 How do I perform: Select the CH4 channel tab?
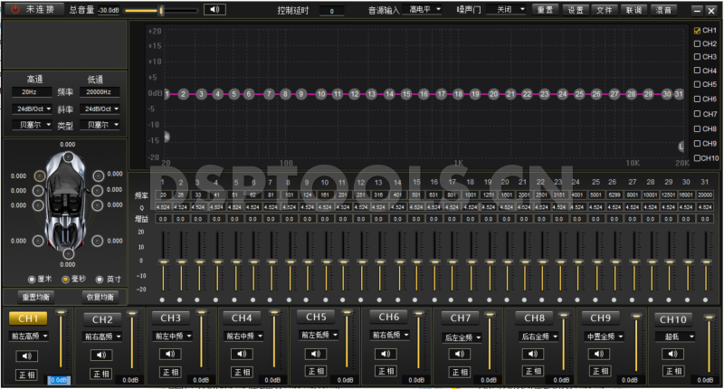pyautogui.click(x=241, y=318)
